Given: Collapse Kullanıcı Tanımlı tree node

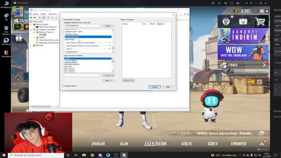Looking at the screenshot, I should (34, 32).
